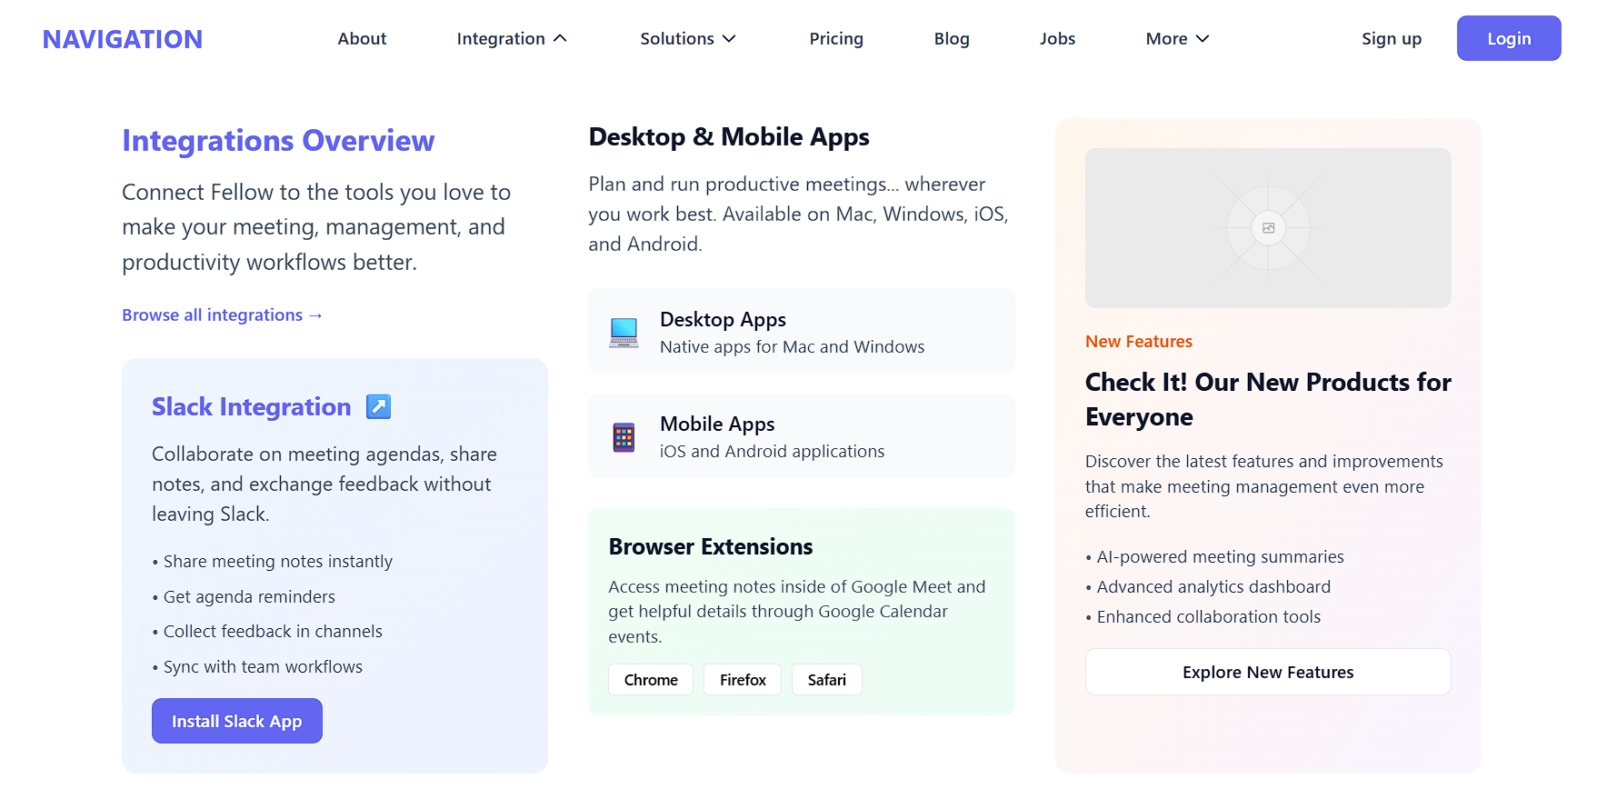Image resolution: width=1607 pixels, height=809 pixels.
Task: Click the Sign up link
Action: pyautogui.click(x=1391, y=39)
